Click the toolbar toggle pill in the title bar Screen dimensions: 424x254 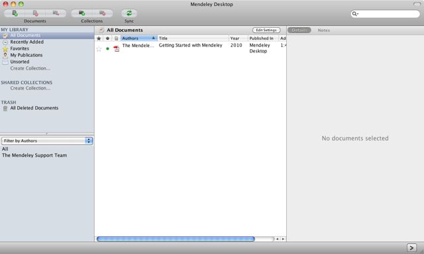(417, 4)
